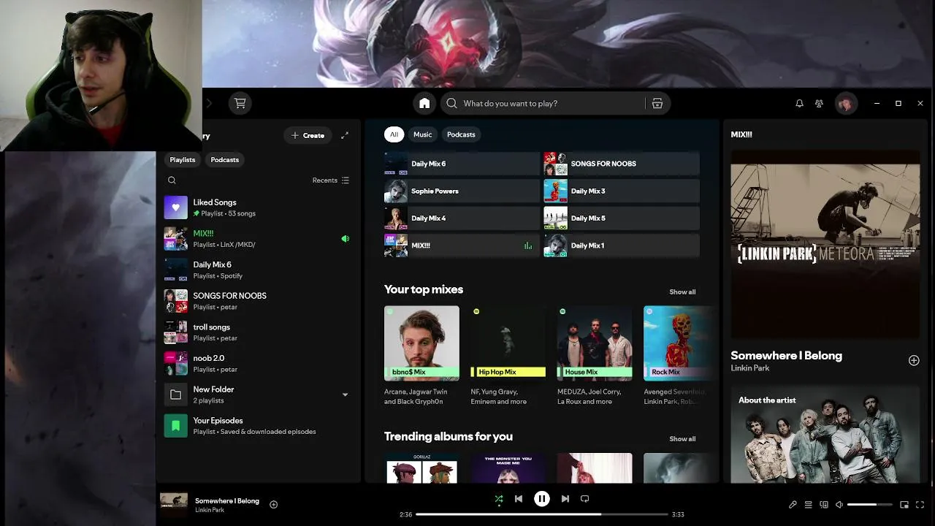The width and height of the screenshot is (935, 526).
Task: Select the Podcasts filter chip on the home feed
Action: tap(461, 134)
